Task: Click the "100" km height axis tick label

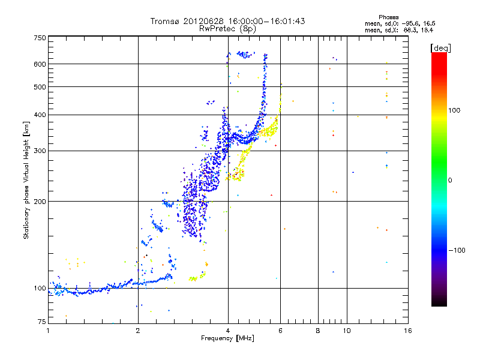Action: click(40, 288)
